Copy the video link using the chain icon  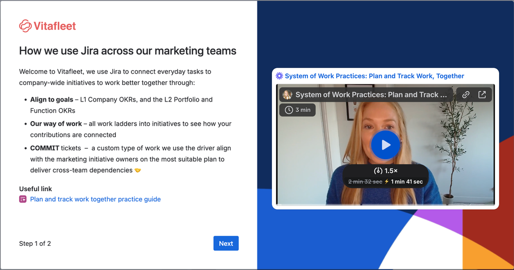(466, 95)
